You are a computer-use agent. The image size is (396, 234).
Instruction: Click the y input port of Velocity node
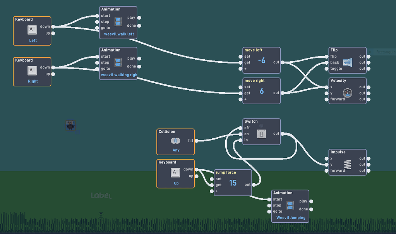click(x=326, y=93)
